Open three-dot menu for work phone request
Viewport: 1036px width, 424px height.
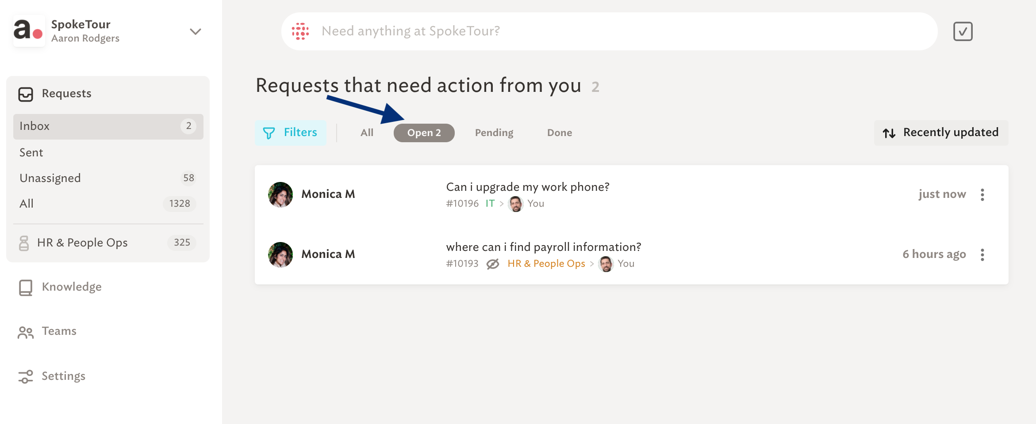[x=982, y=195]
